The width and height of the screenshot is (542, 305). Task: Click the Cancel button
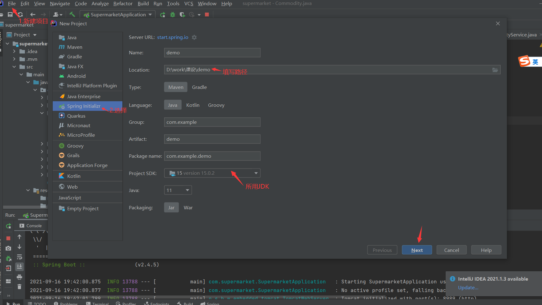[x=451, y=250]
